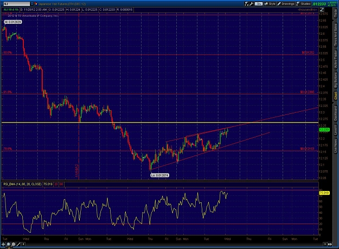
Task: Click the zoom out magnifier icon
Action: coord(14,244)
